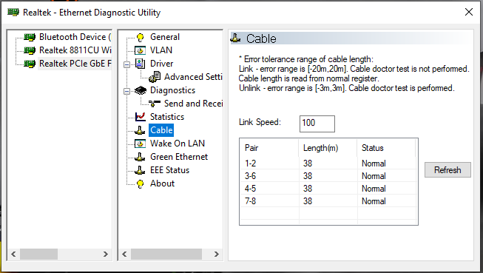Viewport: 483px width, 273px height.
Task: Click the Green Ethernet icon
Action: [140, 157]
